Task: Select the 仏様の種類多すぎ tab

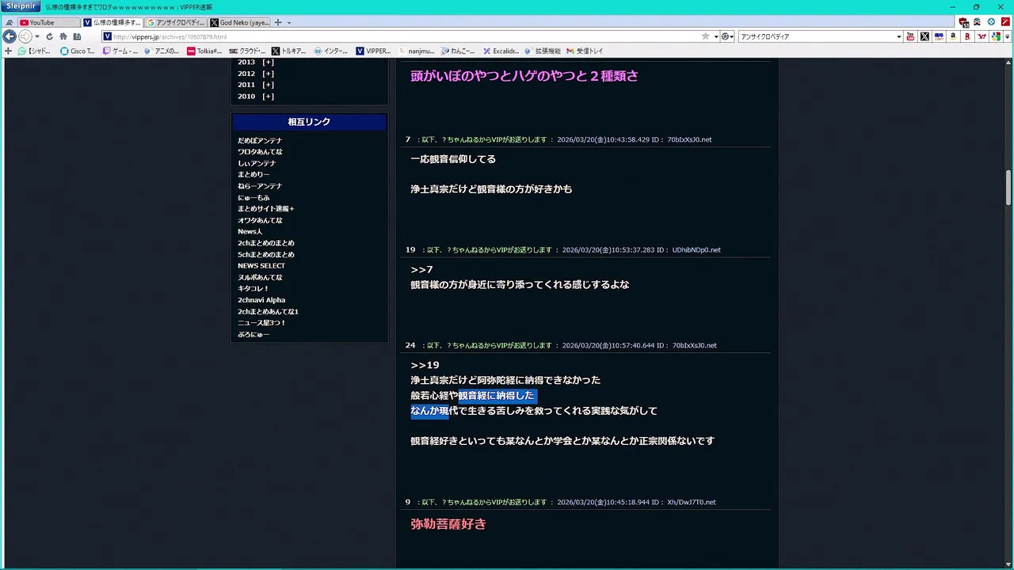Action: [112, 22]
